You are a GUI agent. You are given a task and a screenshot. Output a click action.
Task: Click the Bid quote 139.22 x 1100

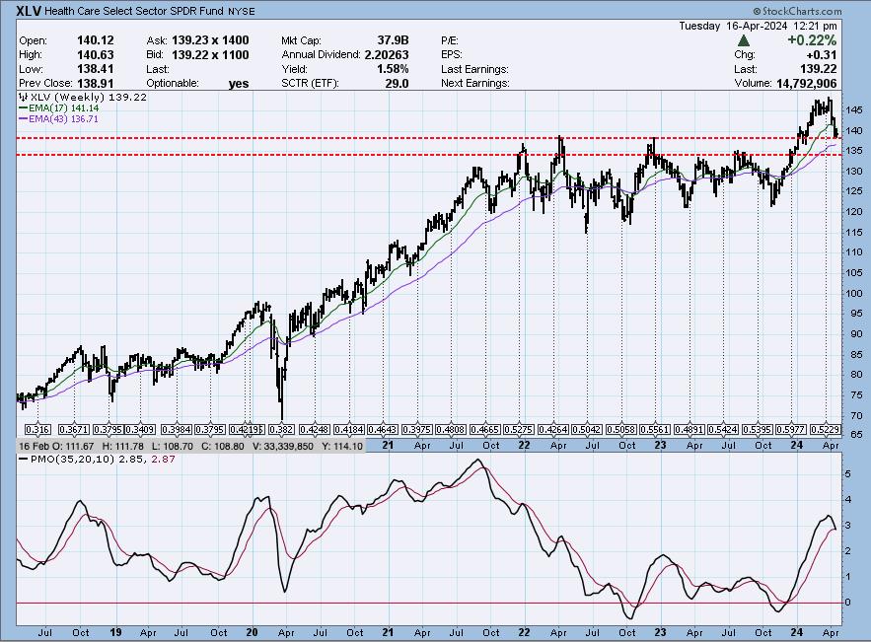coord(210,54)
